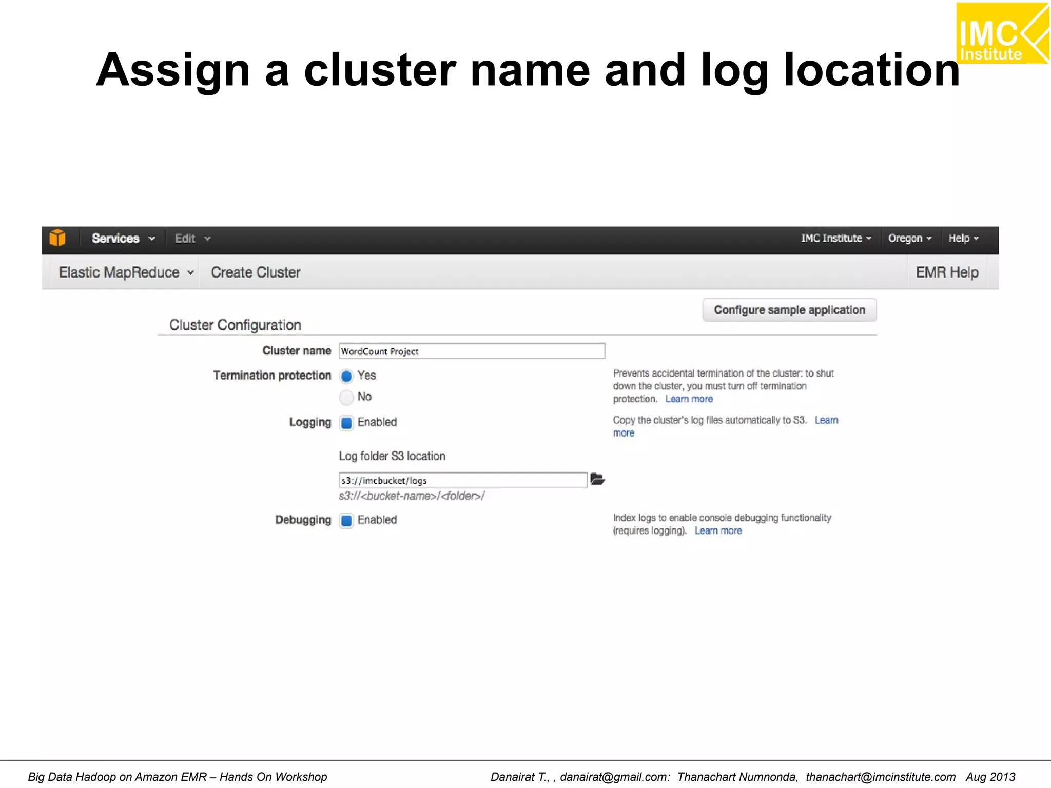This screenshot has height=788, width=1051.
Task: Click Configure sample application button
Action: 789,310
